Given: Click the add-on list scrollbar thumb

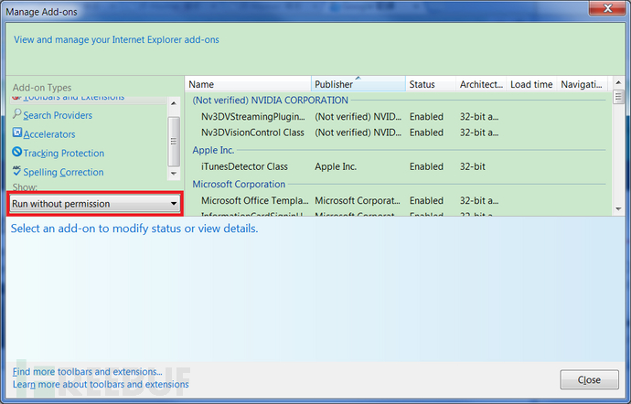Looking at the screenshot, I should (618, 97).
